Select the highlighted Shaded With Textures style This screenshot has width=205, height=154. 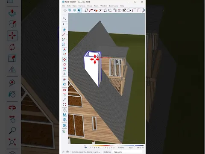[79, 10]
